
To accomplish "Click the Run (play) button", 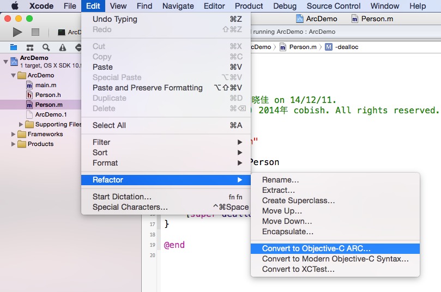I will point(17,32).
